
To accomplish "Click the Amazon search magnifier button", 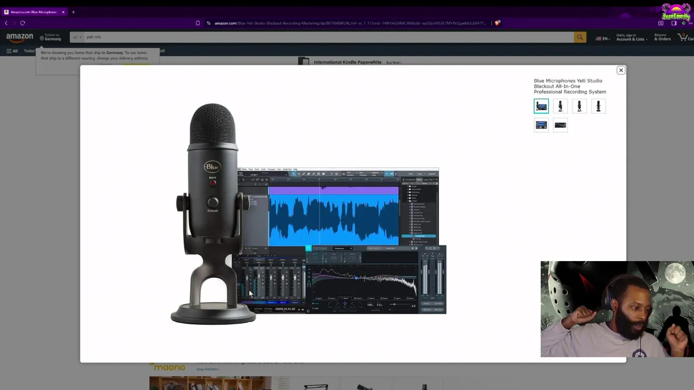I will [x=580, y=37].
